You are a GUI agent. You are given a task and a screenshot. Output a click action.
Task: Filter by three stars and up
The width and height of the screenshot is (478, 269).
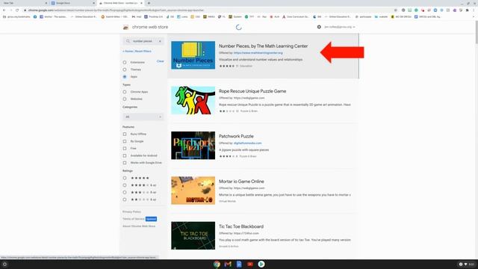tap(125, 192)
